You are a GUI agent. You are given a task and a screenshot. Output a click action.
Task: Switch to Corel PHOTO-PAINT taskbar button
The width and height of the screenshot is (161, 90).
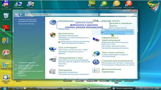click(98, 88)
